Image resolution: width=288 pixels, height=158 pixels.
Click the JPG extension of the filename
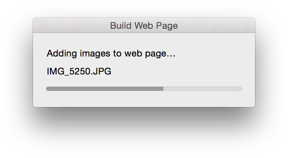click(x=102, y=71)
